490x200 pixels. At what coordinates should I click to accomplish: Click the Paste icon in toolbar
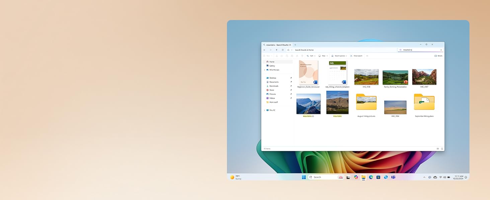click(x=287, y=56)
